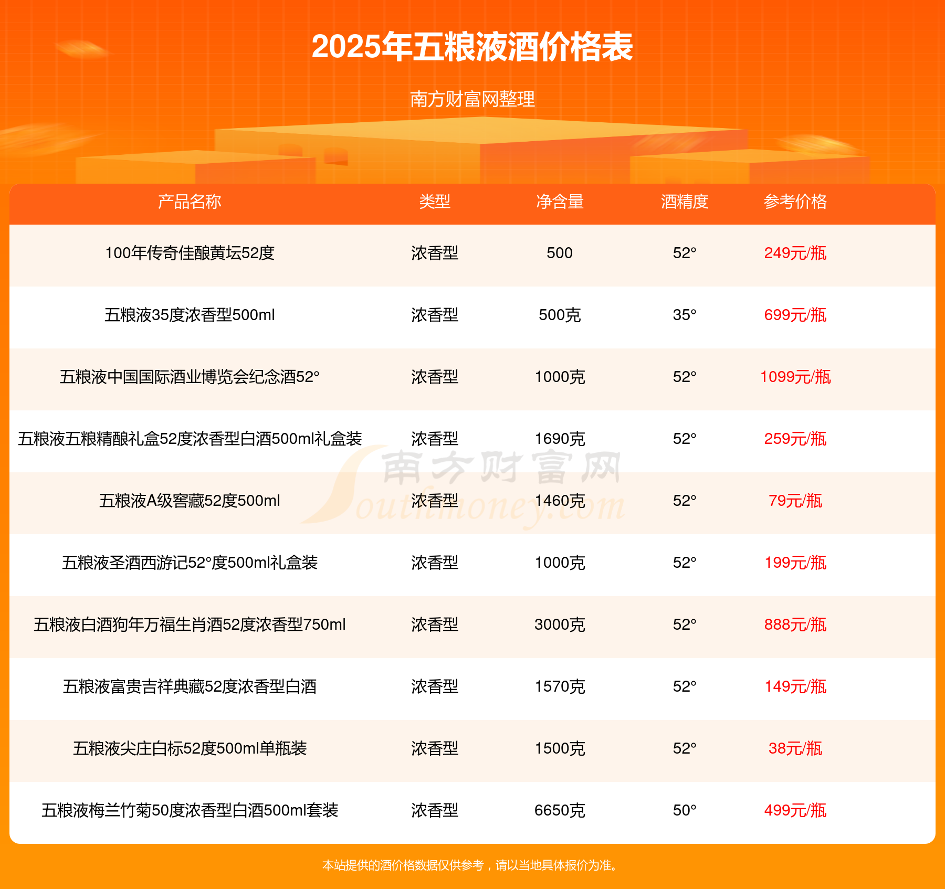Click 浓香型 in the 100年传奇佳酿 row
The image size is (945, 889).
pyautogui.click(x=435, y=253)
